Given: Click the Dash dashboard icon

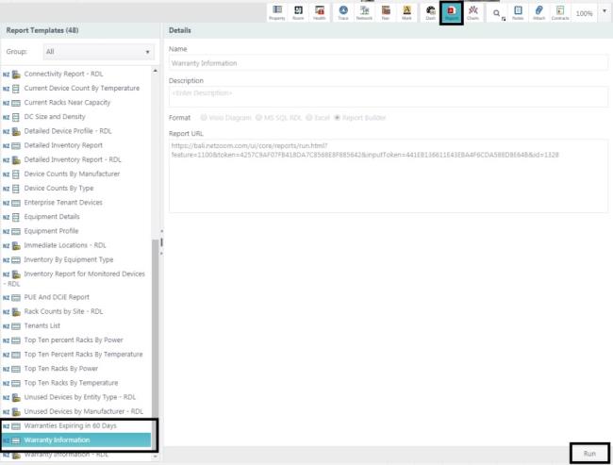Looking at the screenshot, I should tap(430, 11).
